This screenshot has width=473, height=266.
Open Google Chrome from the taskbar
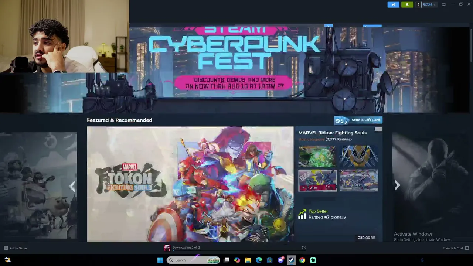click(302, 260)
